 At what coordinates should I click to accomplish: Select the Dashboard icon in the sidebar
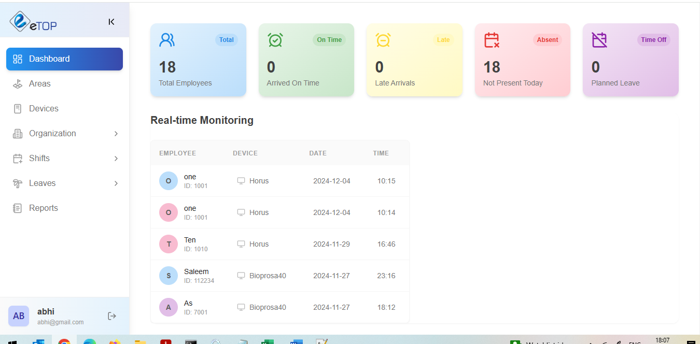(x=18, y=59)
